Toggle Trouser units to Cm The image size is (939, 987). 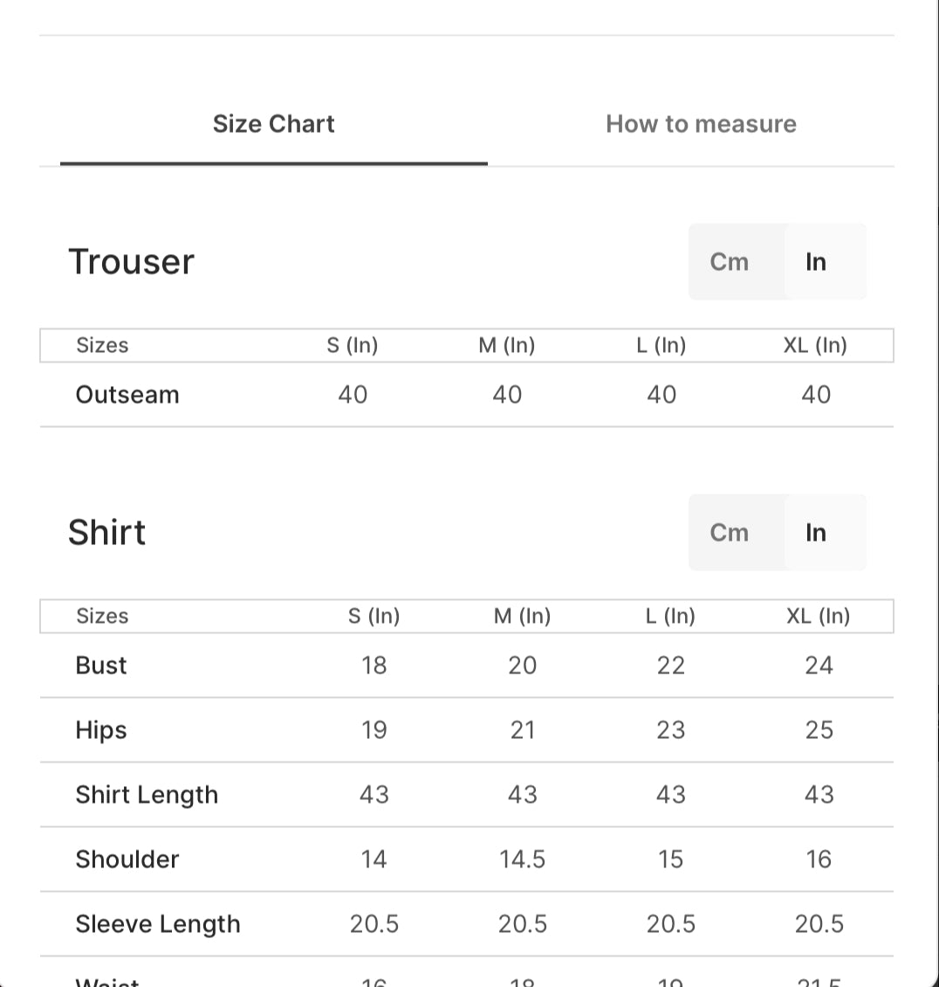coord(729,262)
